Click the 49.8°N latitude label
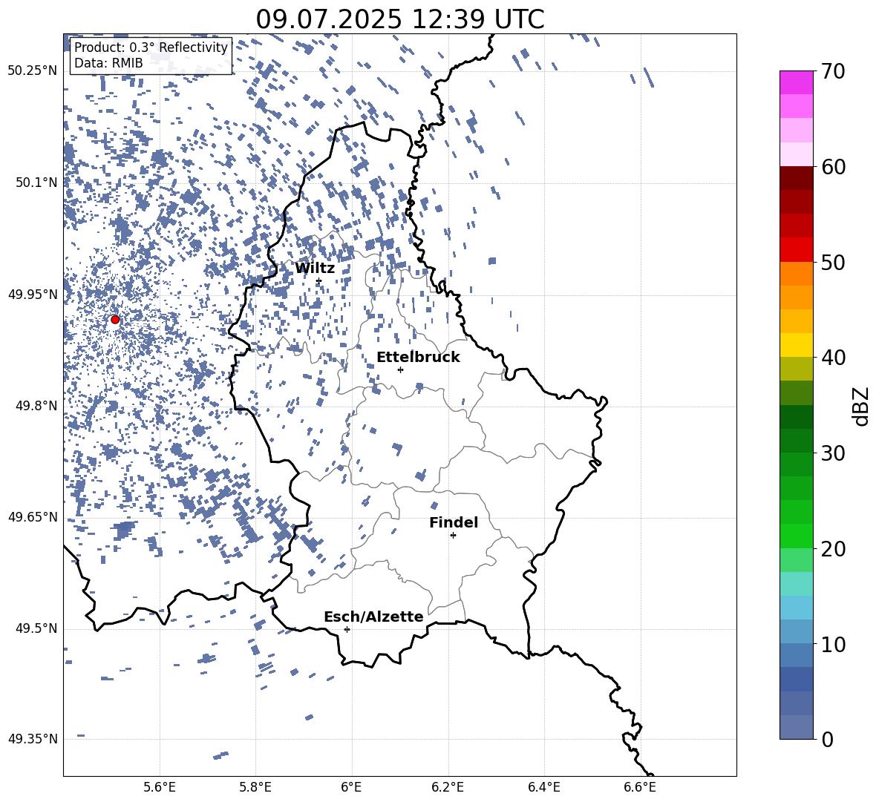 36,406
